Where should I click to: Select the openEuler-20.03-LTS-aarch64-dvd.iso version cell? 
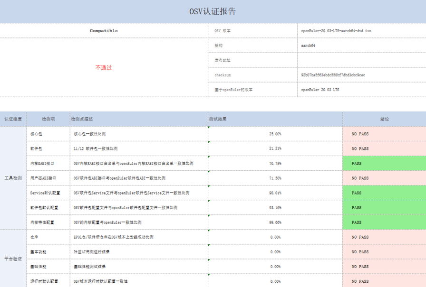tap(361, 31)
